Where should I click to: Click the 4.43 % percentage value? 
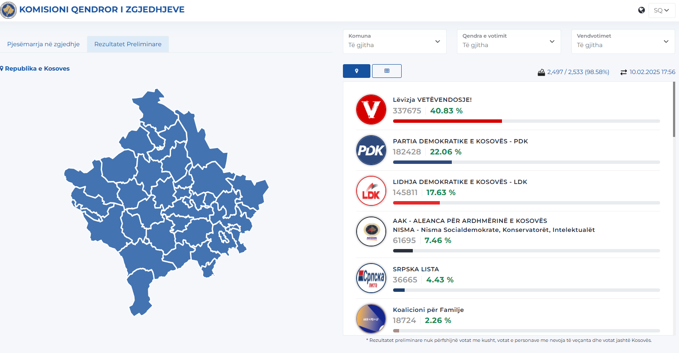coord(440,280)
